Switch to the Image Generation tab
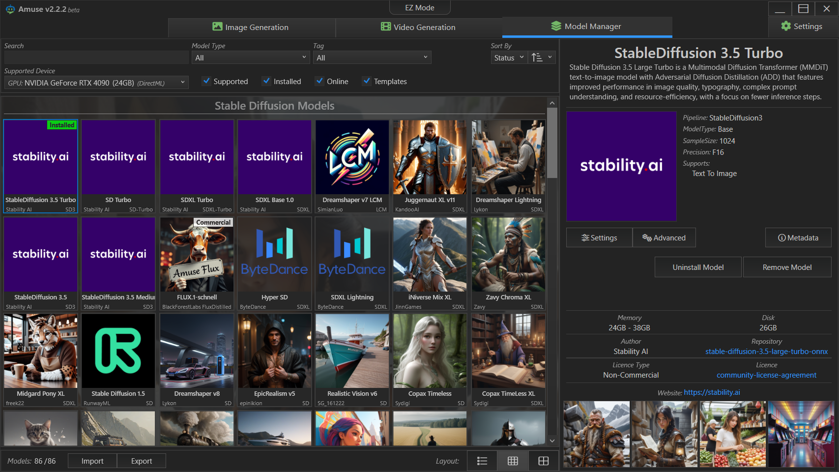Image resolution: width=839 pixels, height=472 pixels. pos(251,28)
